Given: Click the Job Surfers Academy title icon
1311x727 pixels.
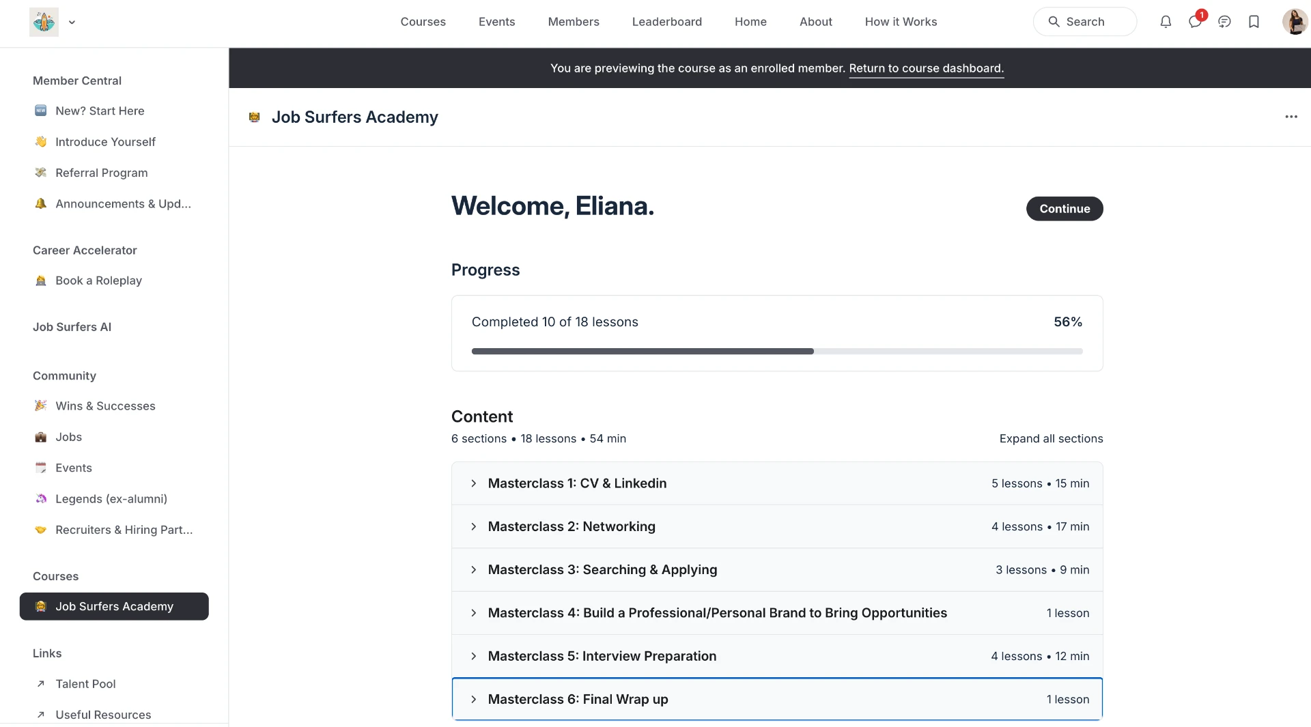Looking at the screenshot, I should pyautogui.click(x=254, y=117).
